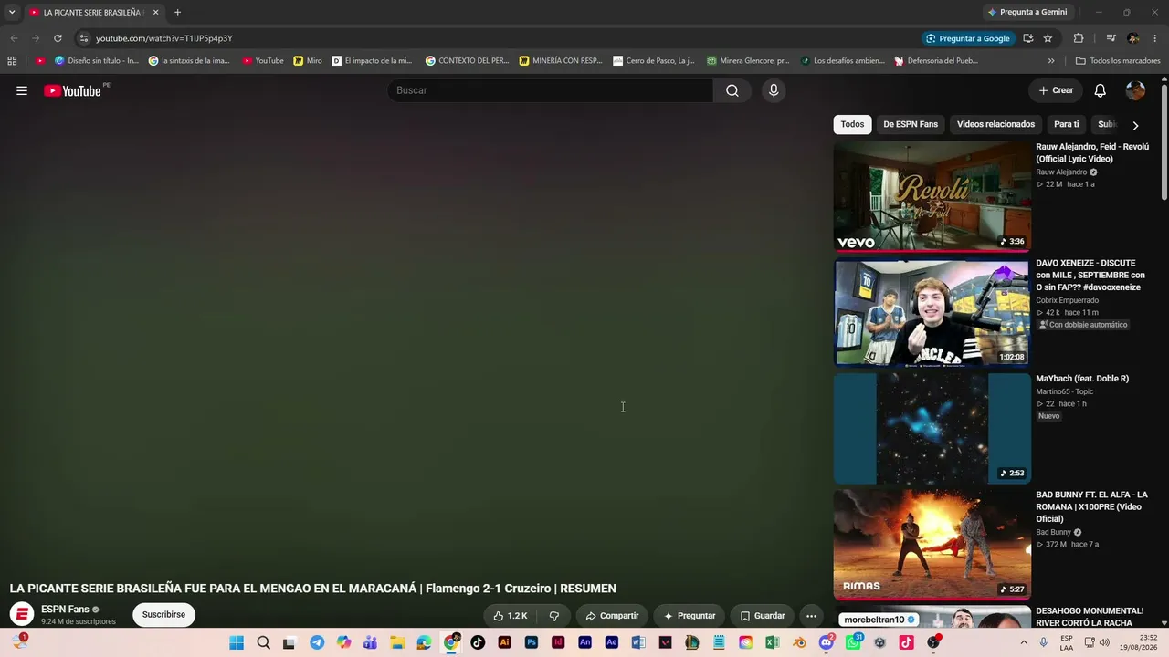Open Adobe InDesign from the taskbar
1169x657 pixels.
(x=558, y=642)
